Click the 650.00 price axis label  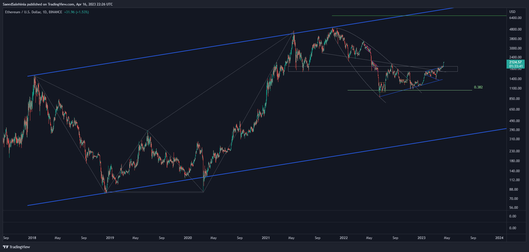pyautogui.click(x=515, y=109)
